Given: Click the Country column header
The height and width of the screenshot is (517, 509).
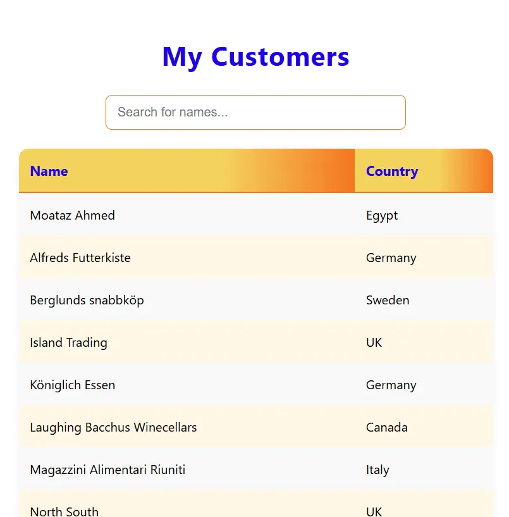Looking at the screenshot, I should (x=392, y=171).
